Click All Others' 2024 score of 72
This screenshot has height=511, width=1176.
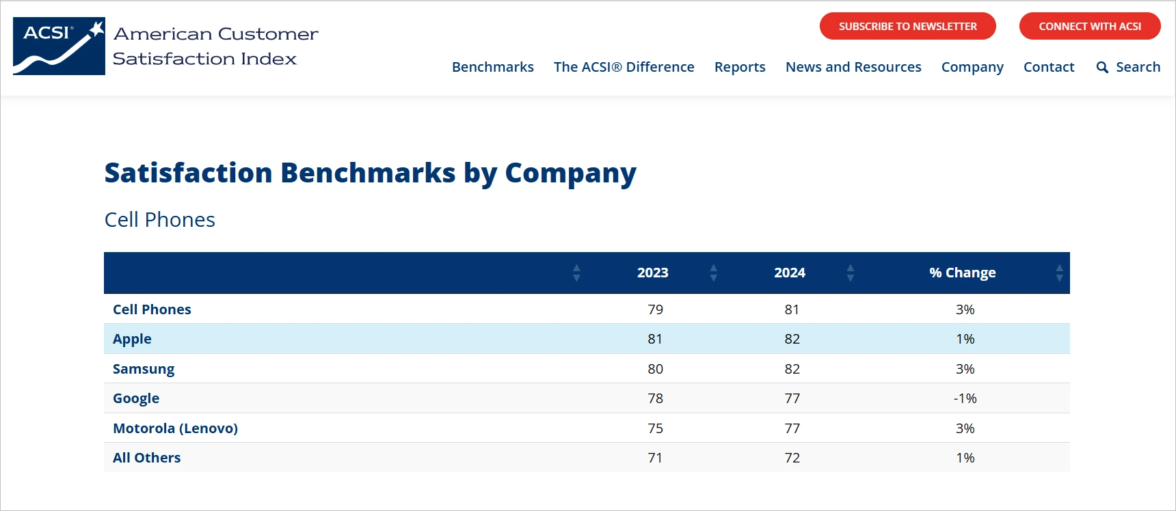(x=792, y=458)
